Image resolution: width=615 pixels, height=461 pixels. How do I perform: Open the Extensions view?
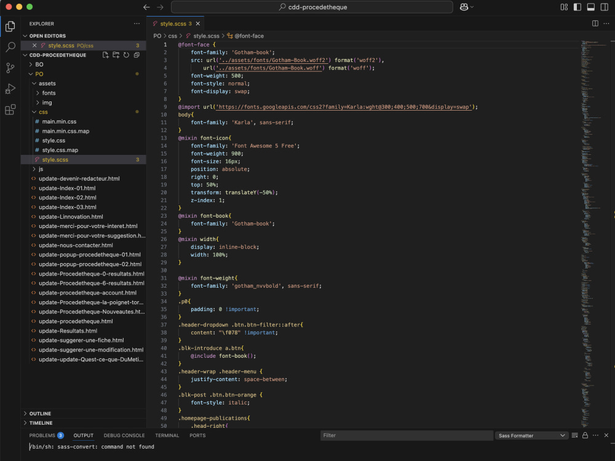tap(10, 109)
